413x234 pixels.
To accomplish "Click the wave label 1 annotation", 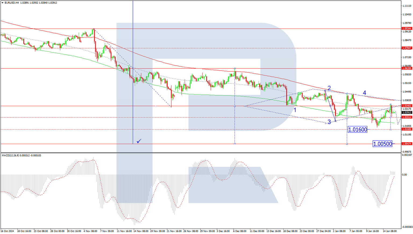I will click(x=295, y=110).
